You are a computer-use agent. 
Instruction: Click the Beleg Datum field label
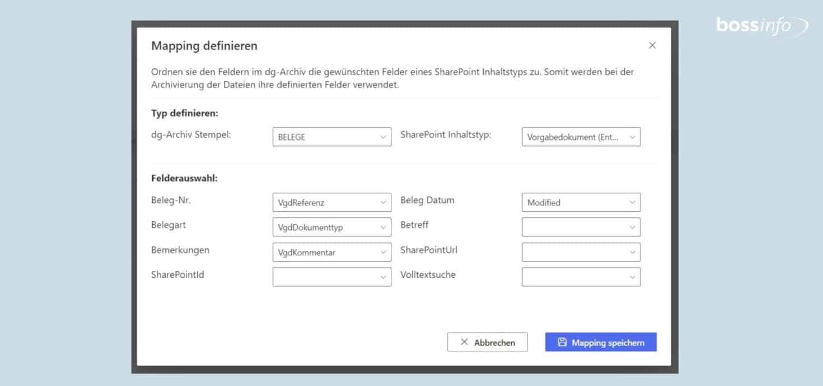427,200
